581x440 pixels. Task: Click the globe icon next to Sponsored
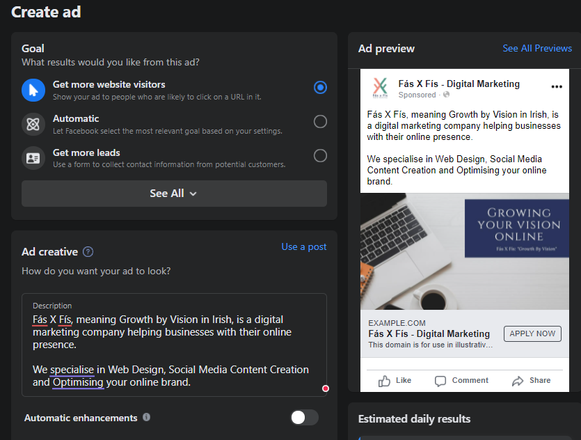pyautogui.click(x=447, y=95)
